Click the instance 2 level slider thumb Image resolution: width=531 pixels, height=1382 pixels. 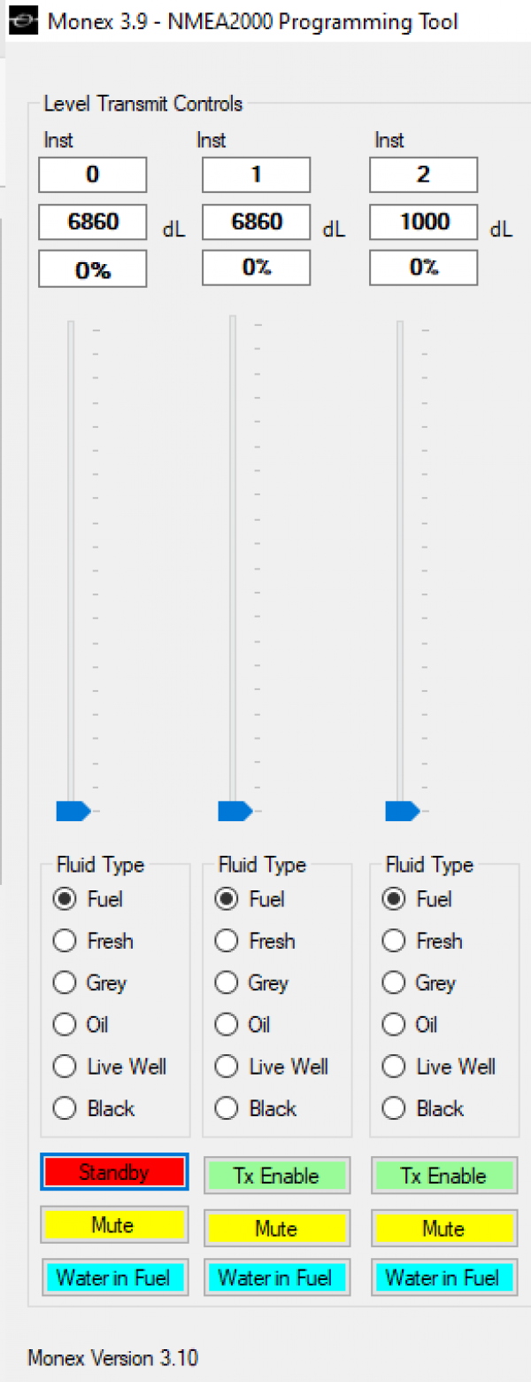pos(403,811)
